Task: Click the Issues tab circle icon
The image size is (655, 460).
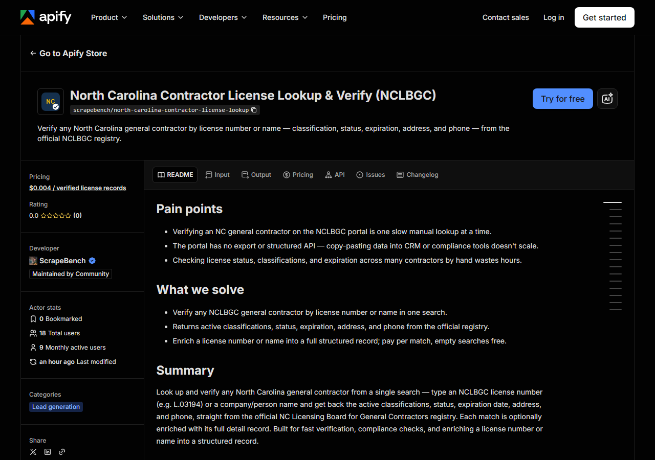Action: (360, 175)
